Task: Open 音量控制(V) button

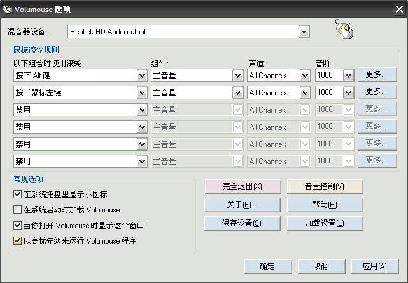Action: point(325,186)
